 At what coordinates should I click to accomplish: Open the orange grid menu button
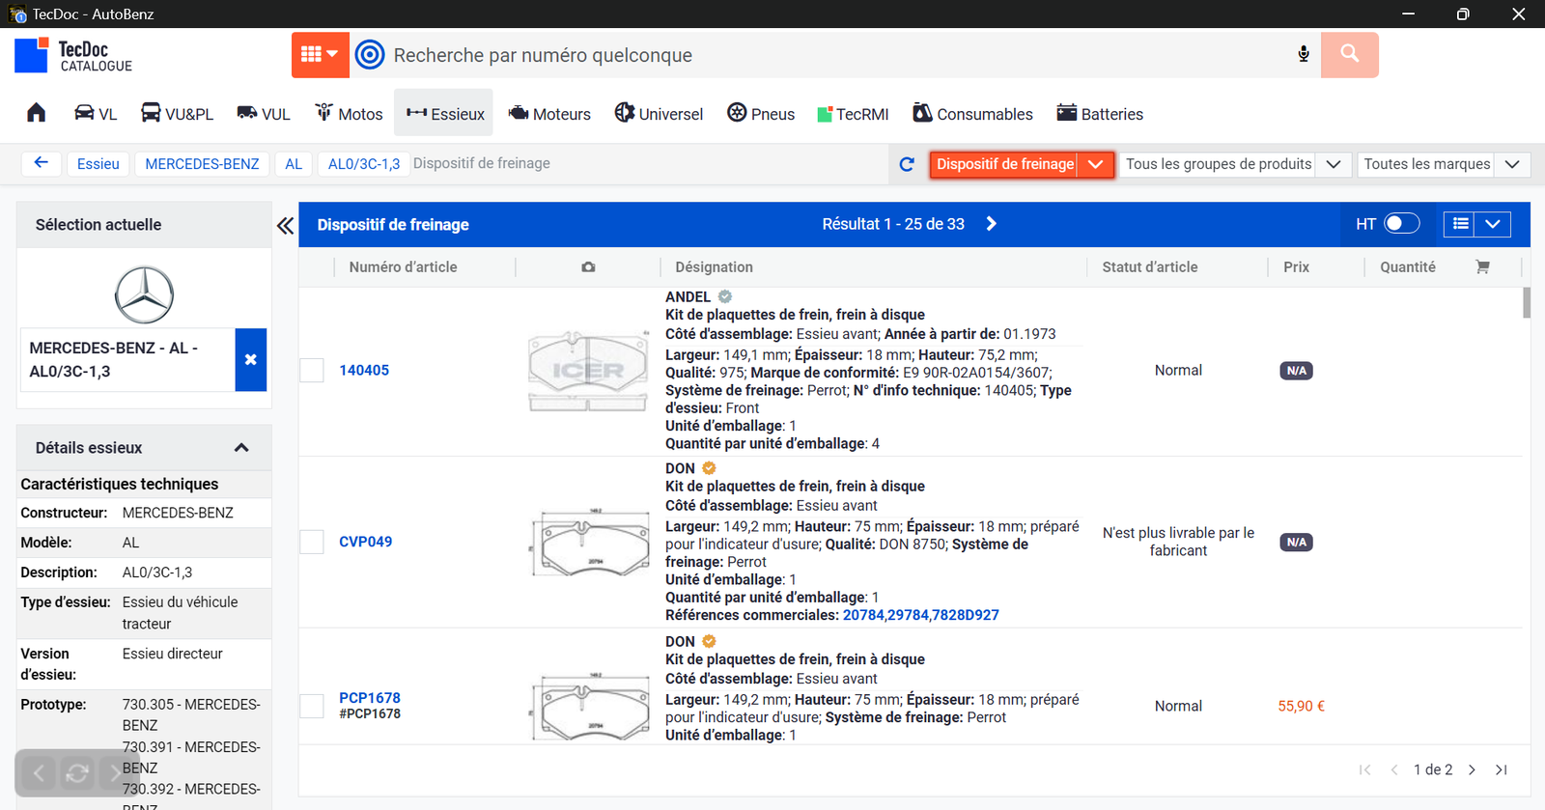(320, 55)
